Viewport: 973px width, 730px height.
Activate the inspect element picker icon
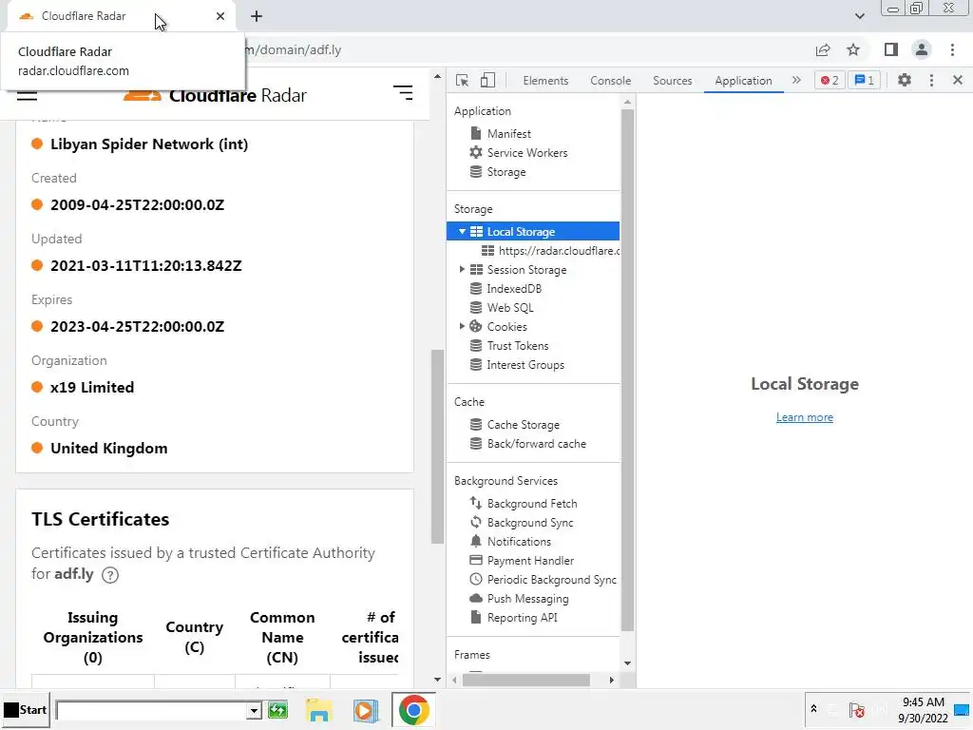tap(462, 81)
